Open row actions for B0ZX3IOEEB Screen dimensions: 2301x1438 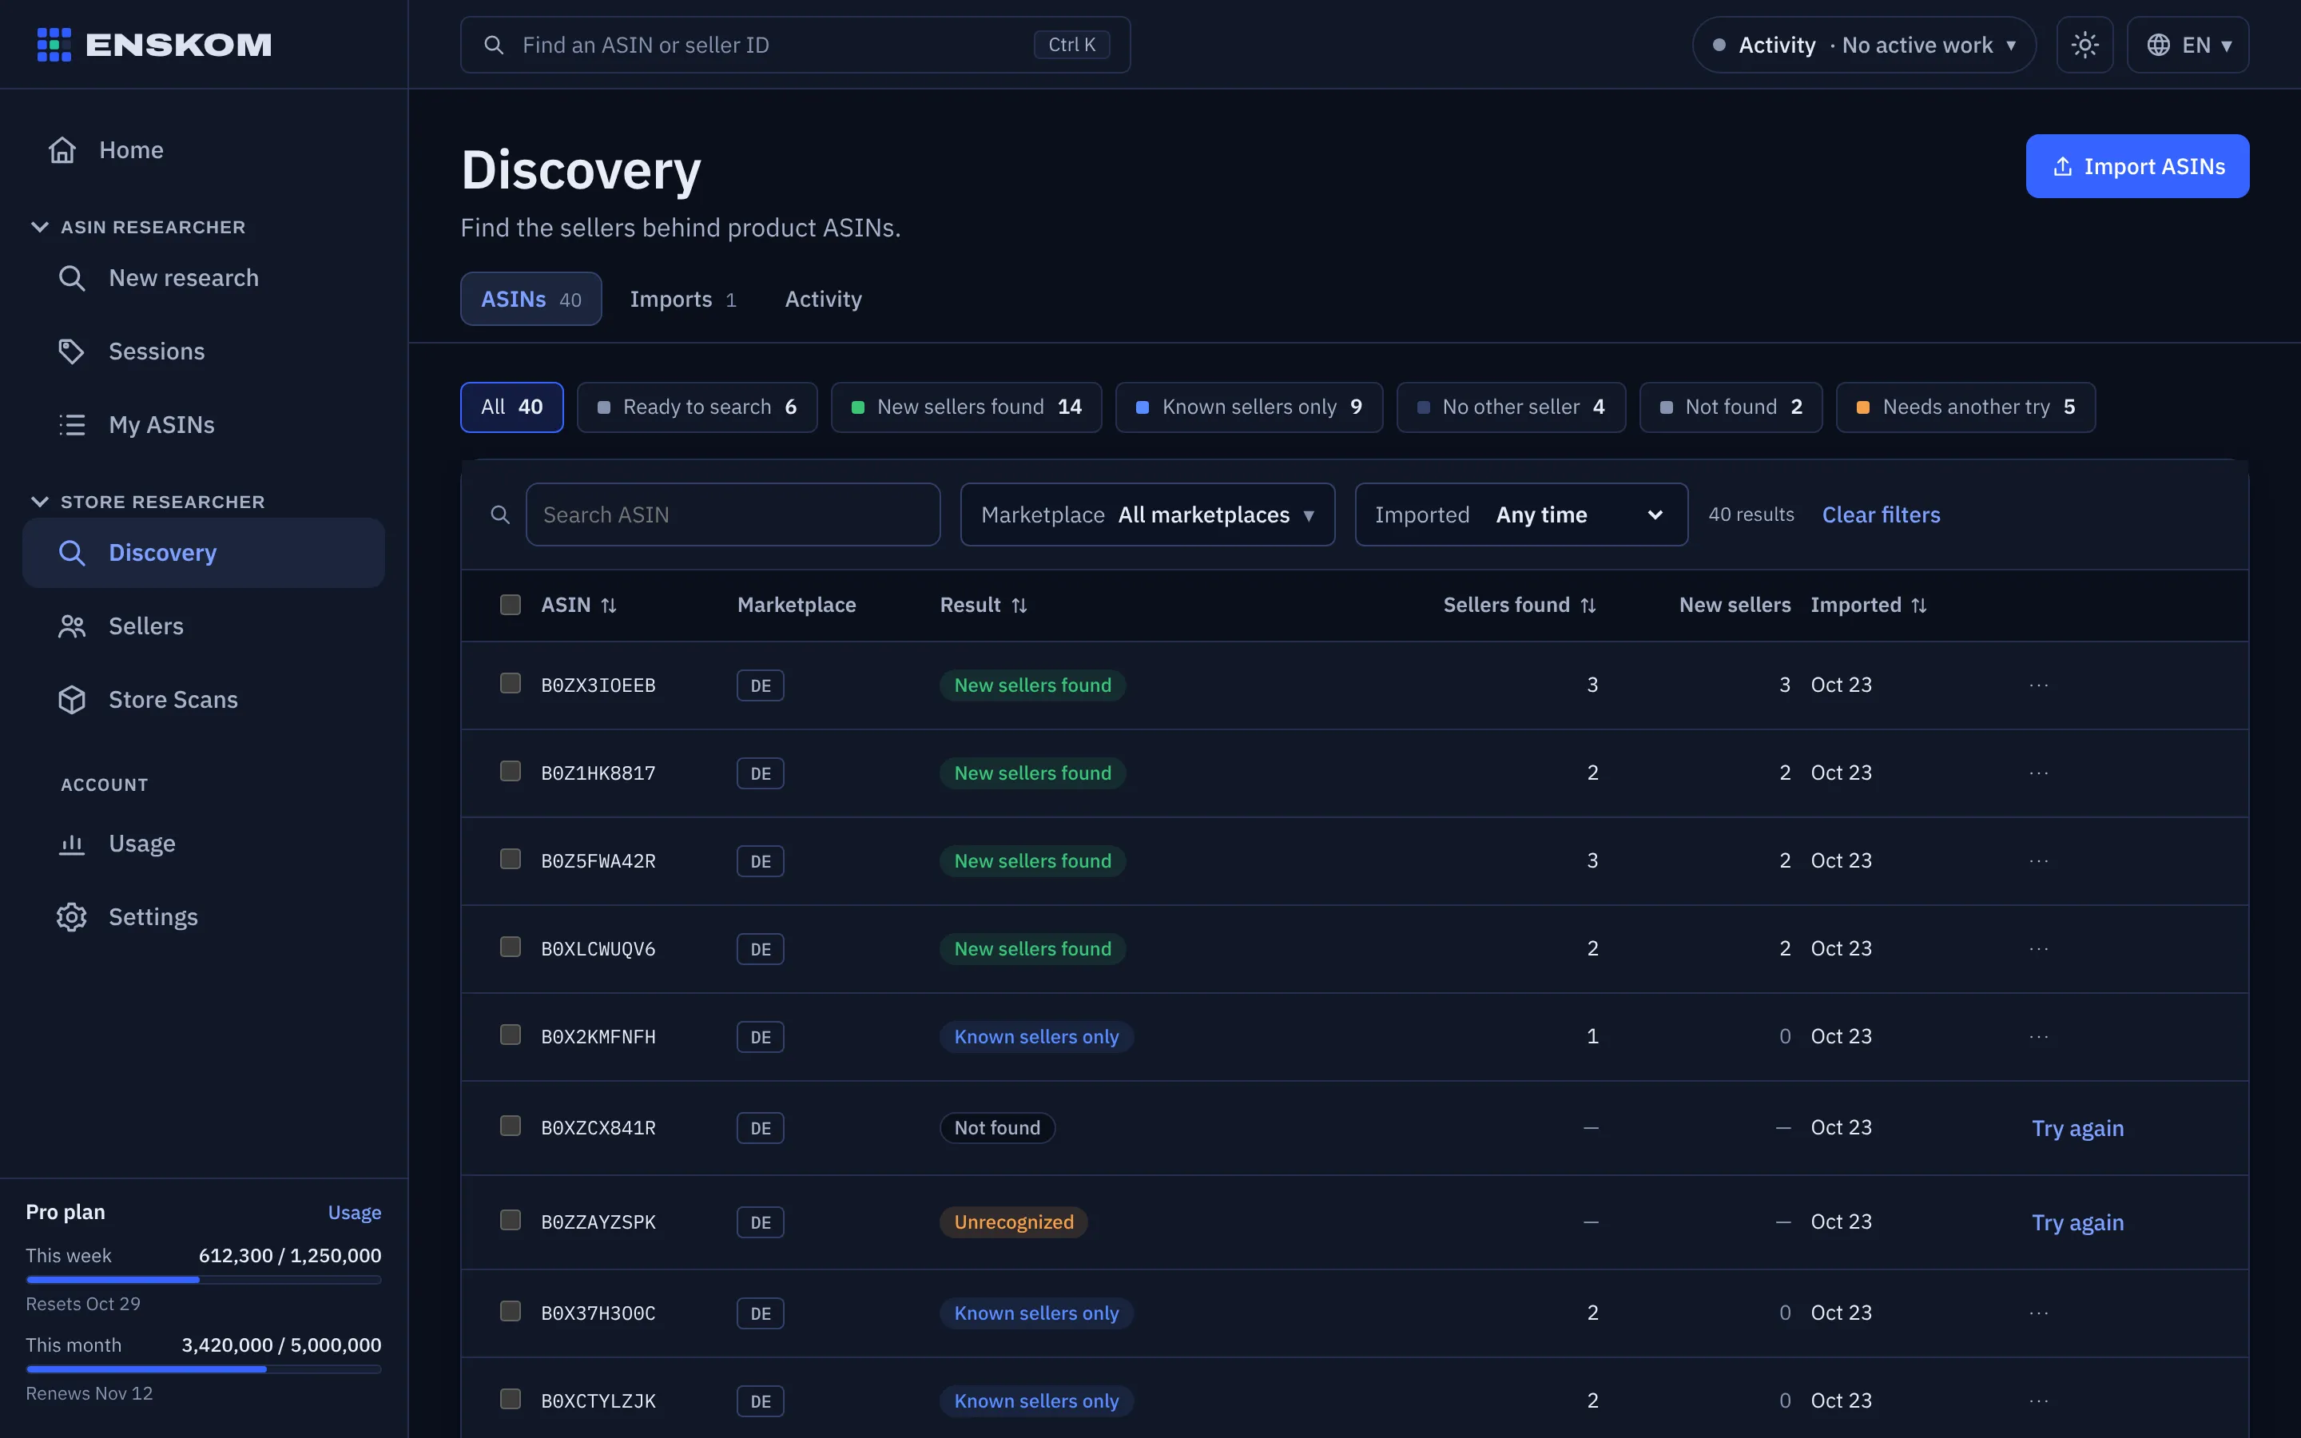(x=2039, y=685)
